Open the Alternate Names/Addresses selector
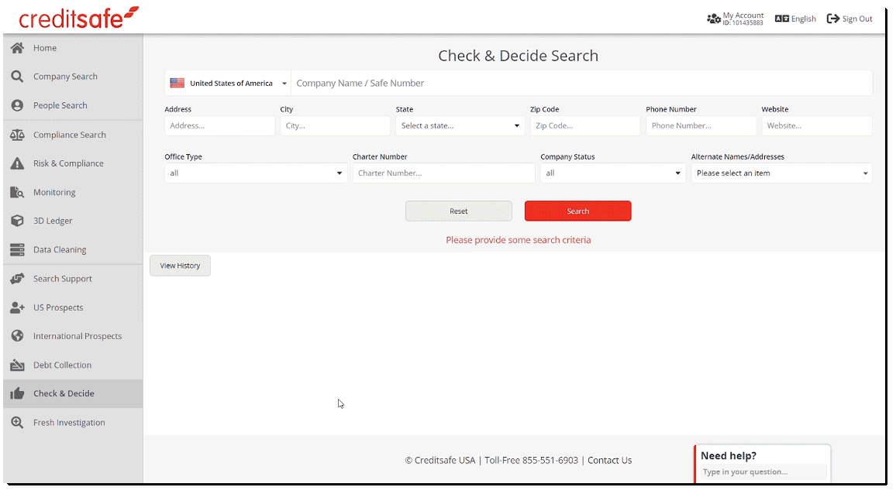This screenshot has width=896, height=494. click(x=781, y=173)
